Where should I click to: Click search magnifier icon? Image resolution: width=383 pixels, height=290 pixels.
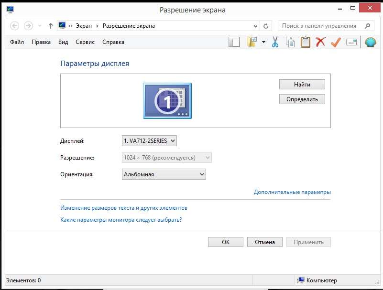367,26
